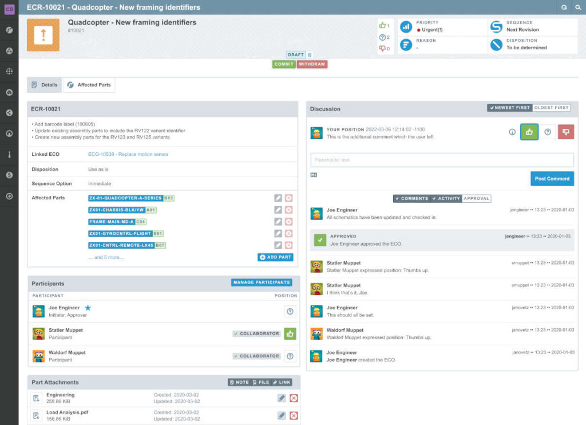The height and width of the screenshot is (425, 586).
Task: Open search from the top bar magnifier
Action: click(x=578, y=7)
